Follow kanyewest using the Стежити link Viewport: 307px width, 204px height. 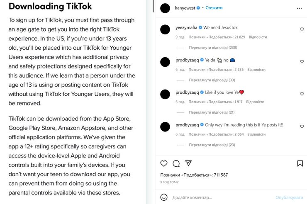214,8
